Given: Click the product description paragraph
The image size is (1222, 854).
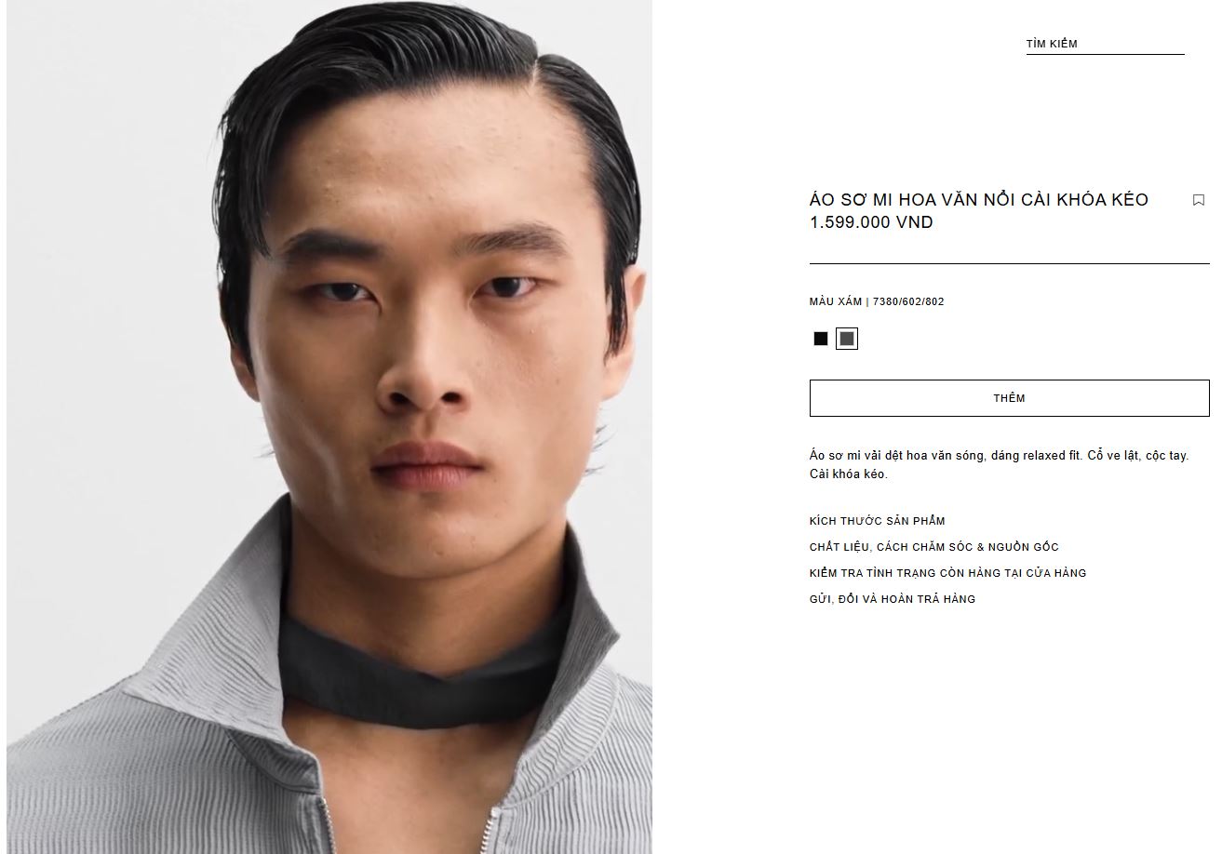Looking at the screenshot, I should pos(999,464).
